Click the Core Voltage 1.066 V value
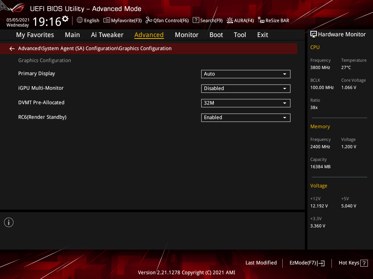Image resolution: width=373 pixels, height=279 pixels. pos(349,88)
